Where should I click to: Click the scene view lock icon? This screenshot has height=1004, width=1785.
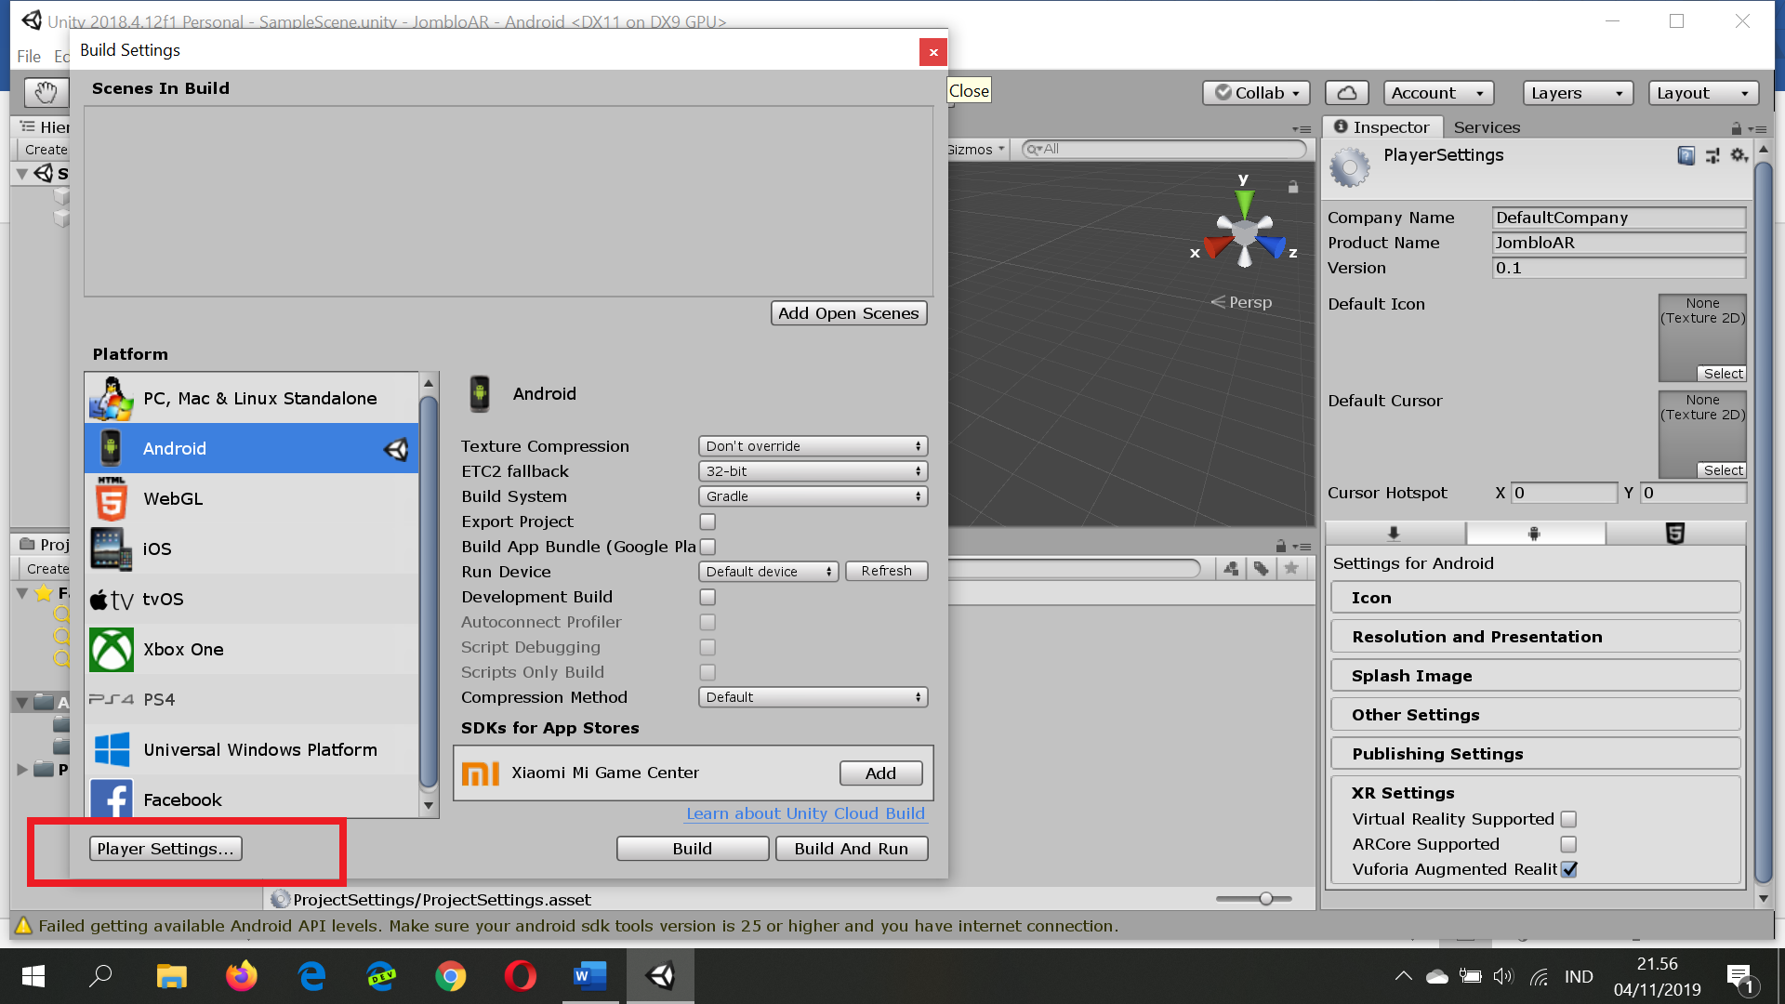coord(1292,187)
